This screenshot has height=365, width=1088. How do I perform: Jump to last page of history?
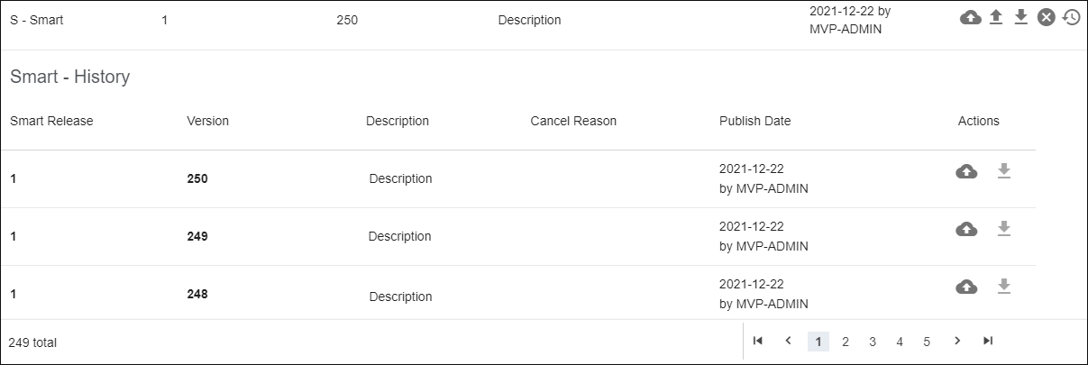988,341
